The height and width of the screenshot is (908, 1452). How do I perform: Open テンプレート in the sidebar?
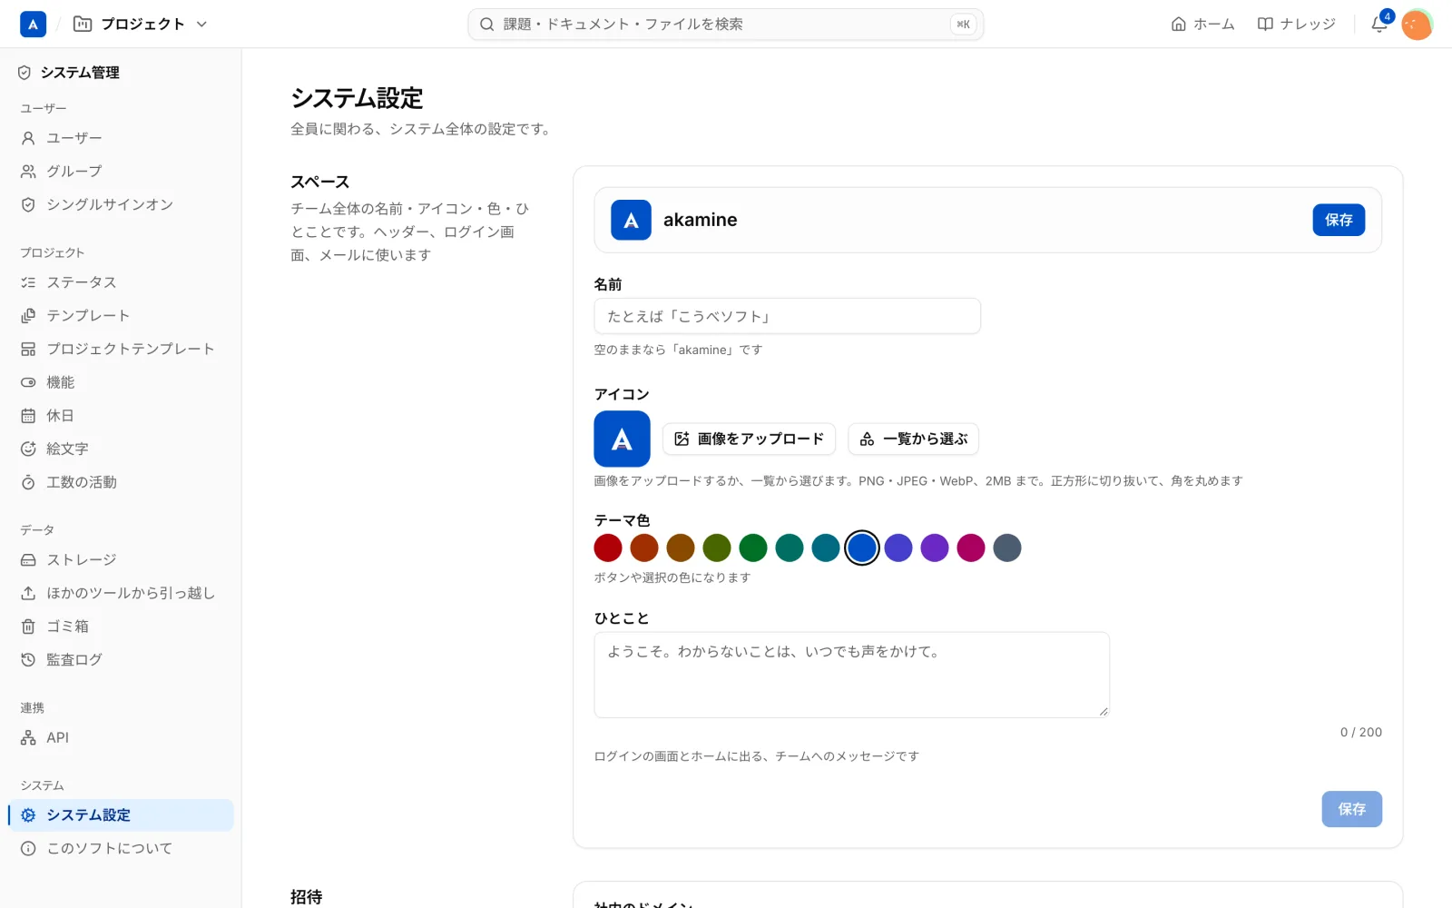tap(121, 316)
